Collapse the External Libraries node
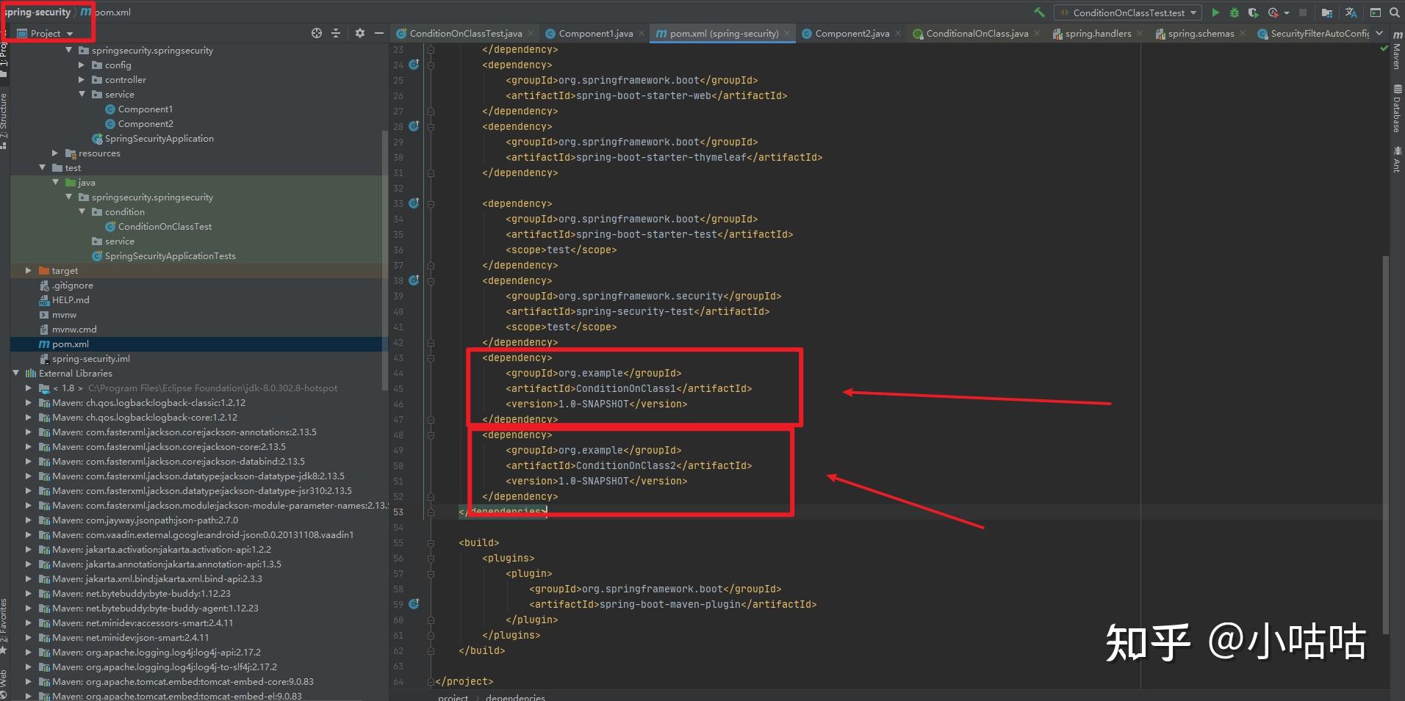 pos(16,374)
